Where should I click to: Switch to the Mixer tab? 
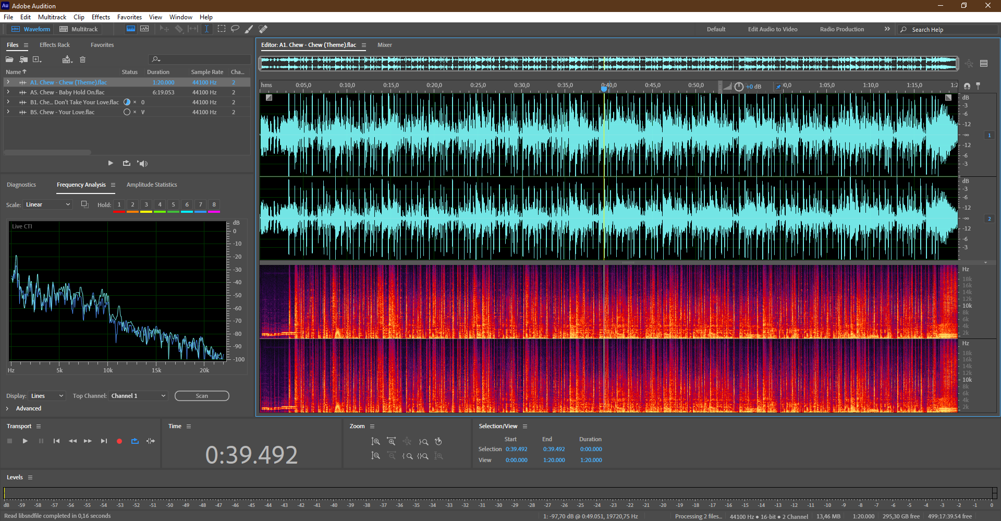coord(385,45)
